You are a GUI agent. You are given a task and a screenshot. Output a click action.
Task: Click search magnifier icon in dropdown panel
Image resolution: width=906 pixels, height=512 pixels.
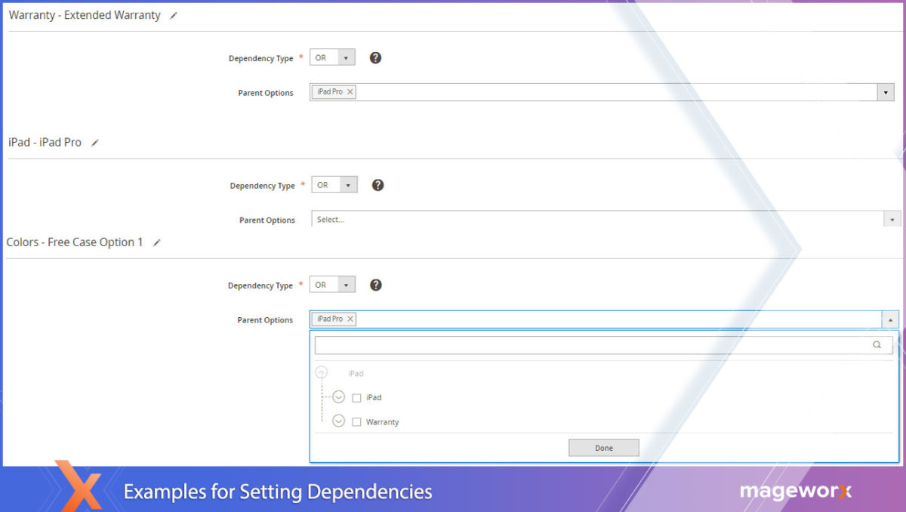(877, 345)
